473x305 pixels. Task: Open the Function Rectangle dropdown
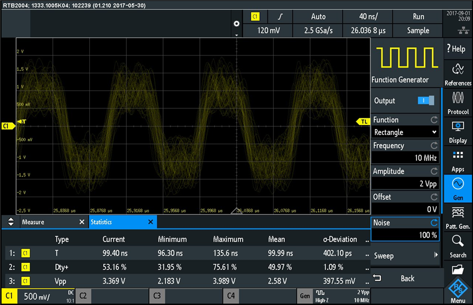coord(405,133)
